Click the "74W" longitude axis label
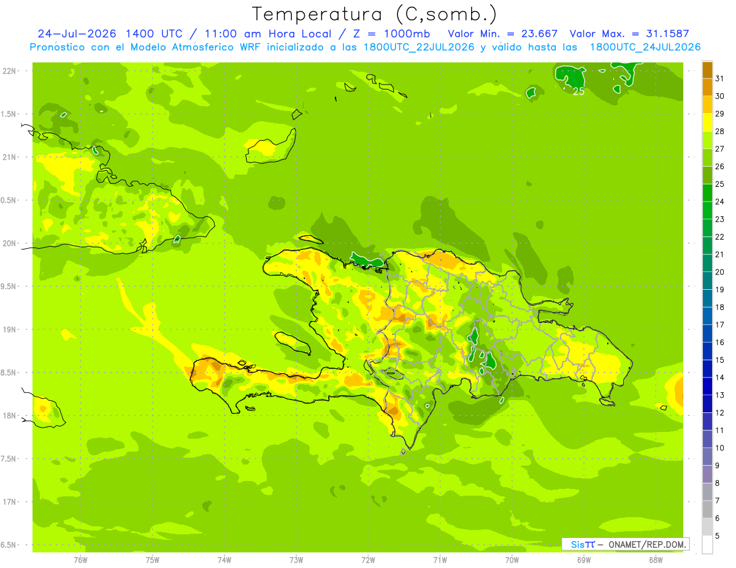Viewport: 736px width, 568px height. (224, 560)
